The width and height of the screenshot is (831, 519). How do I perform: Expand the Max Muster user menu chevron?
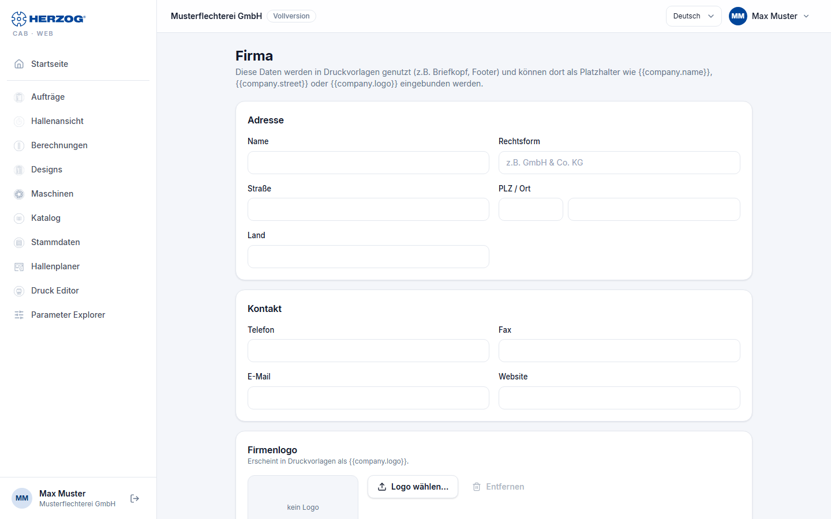coord(806,16)
